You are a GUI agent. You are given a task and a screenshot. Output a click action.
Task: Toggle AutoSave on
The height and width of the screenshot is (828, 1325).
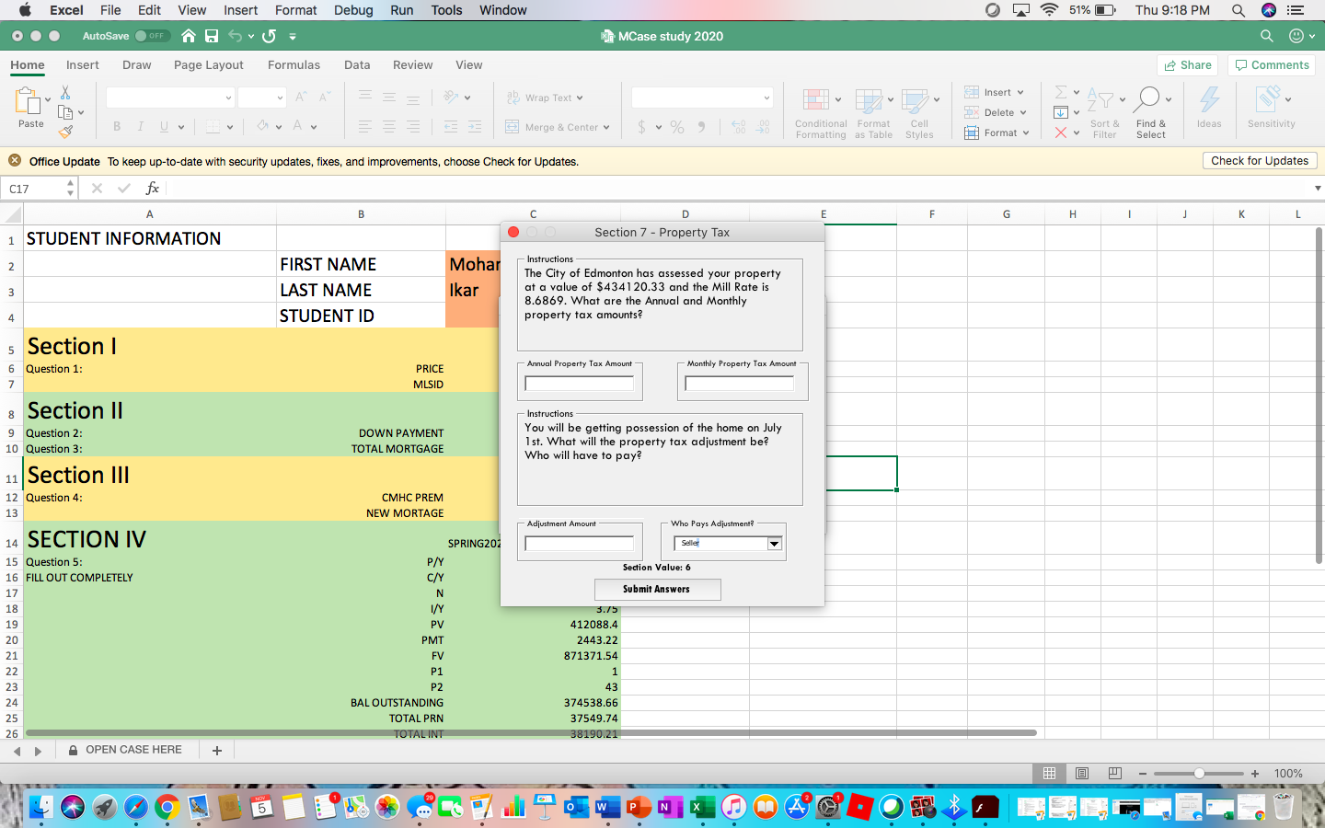[153, 36]
